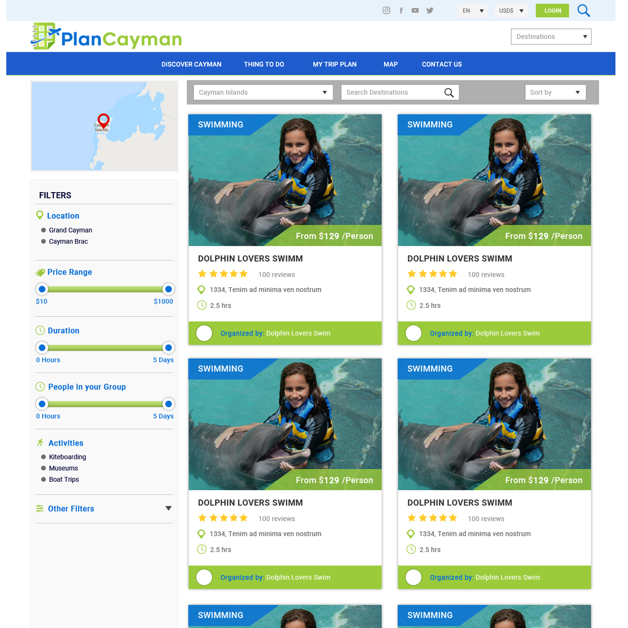Click the blue search magnifier in header
The height and width of the screenshot is (628, 628).
(x=583, y=10)
